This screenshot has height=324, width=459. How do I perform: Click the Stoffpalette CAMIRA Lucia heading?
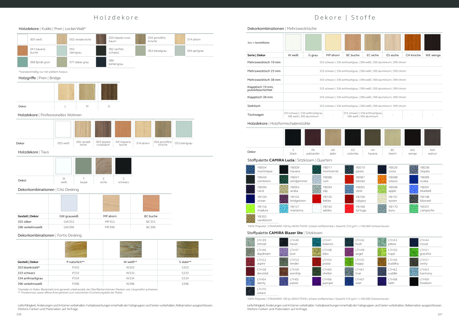pyautogui.click(x=290, y=160)
